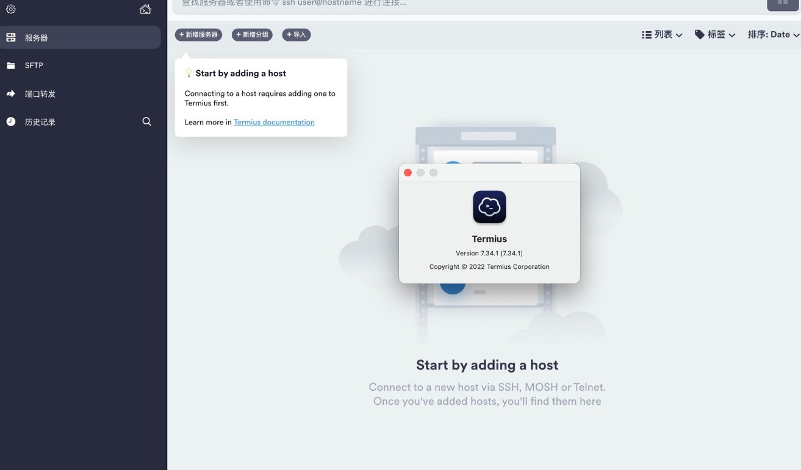Click the 导入 import button
Screen dimensions: 801x470
(x=296, y=35)
